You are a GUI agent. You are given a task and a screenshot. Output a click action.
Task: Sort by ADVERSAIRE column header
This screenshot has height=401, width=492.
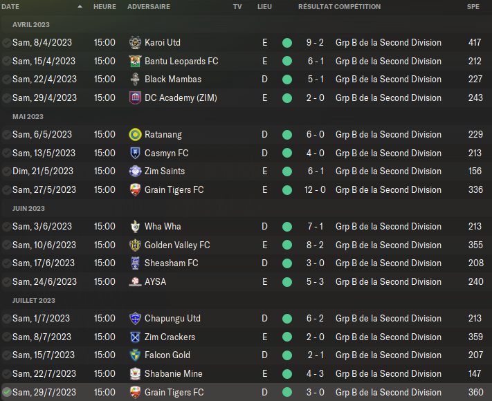click(x=149, y=7)
